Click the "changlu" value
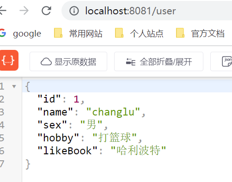 (x=113, y=112)
